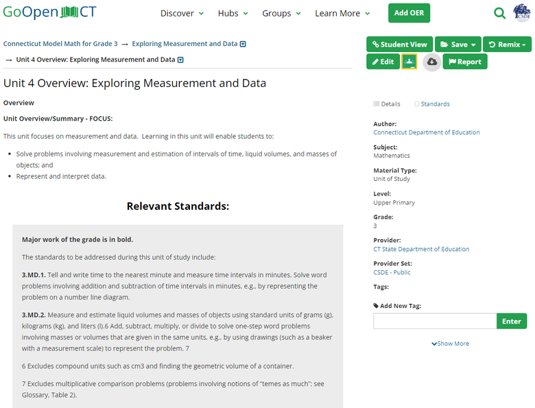Image resolution: width=535 pixels, height=408 pixels.
Task: Expand Show More details
Action: [x=450, y=344]
